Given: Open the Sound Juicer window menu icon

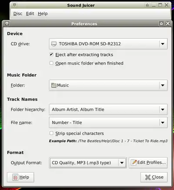Looking at the screenshot, I should point(14,5).
